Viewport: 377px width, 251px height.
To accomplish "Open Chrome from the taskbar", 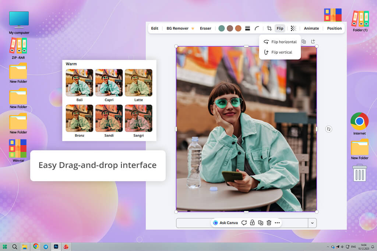I will click(36, 246).
